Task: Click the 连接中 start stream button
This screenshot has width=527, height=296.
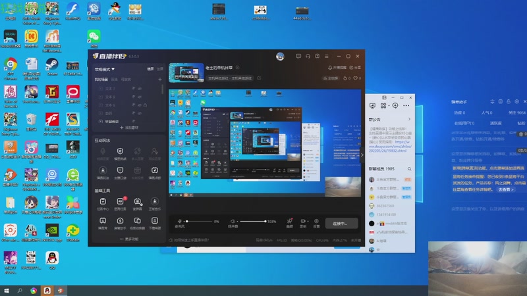Action: pos(341,223)
